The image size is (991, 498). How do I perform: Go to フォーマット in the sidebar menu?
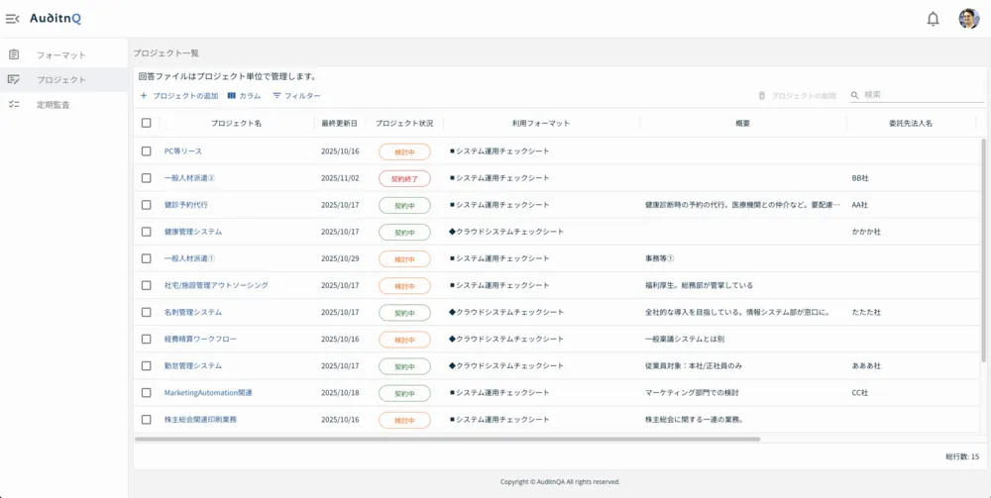(61, 55)
